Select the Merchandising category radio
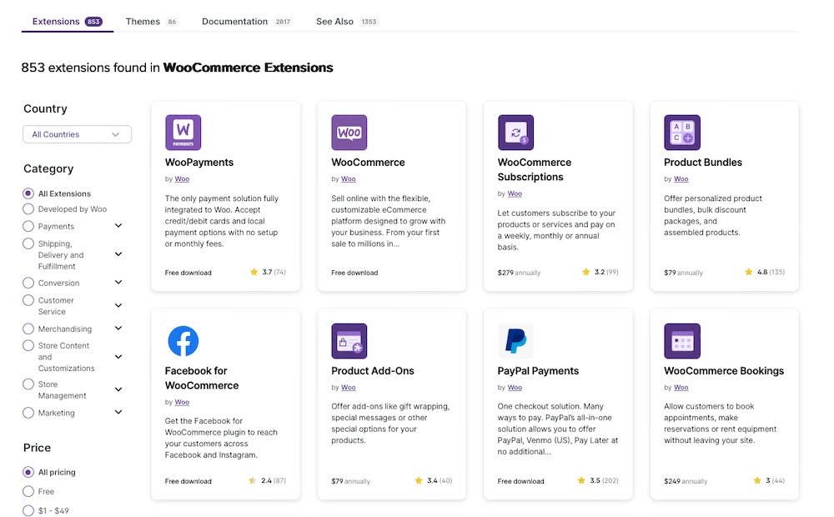 (x=28, y=329)
